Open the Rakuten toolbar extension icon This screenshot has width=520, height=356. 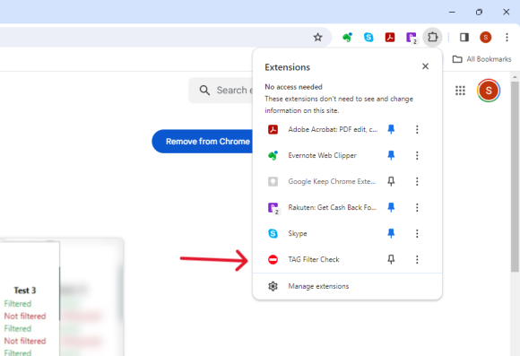tap(412, 38)
